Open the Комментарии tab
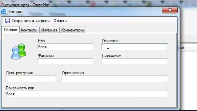The image size is (197, 111). (73, 30)
